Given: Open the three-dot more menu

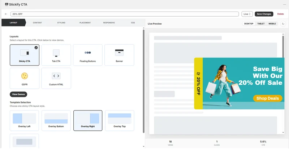Looking at the screenshot, I should [284, 4].
